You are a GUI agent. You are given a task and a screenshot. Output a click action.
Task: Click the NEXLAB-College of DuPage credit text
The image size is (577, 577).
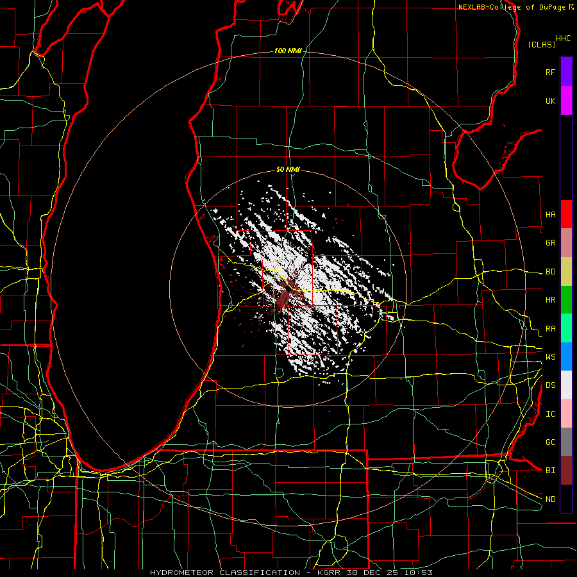point(512,7)
